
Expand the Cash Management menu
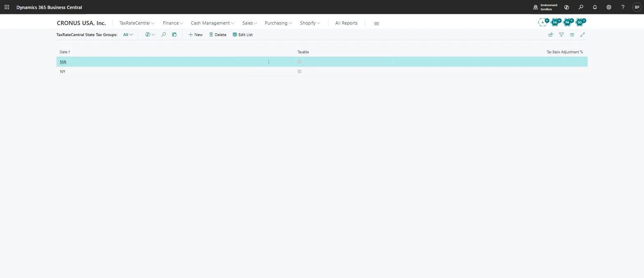pyautogui.click(x=212, y=23)
